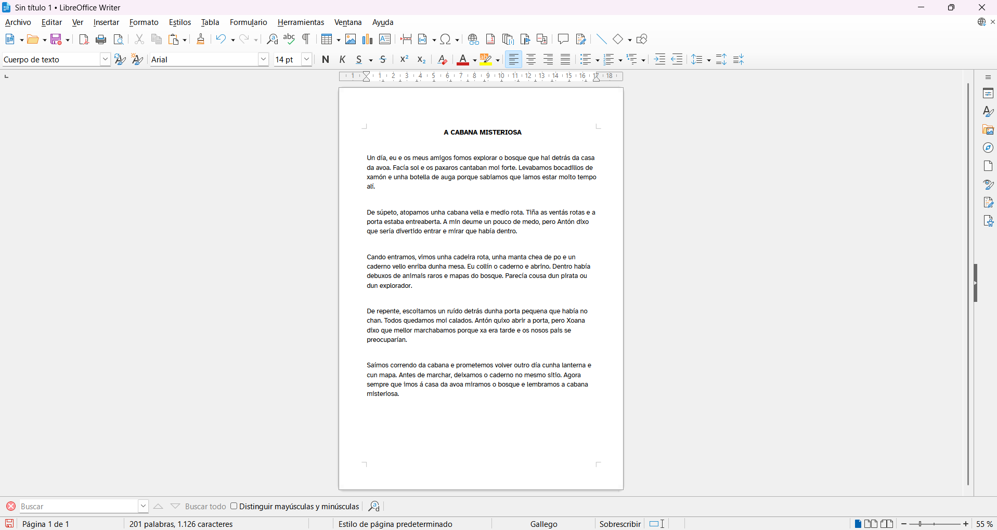Click inside the Buscar search field

78,507
